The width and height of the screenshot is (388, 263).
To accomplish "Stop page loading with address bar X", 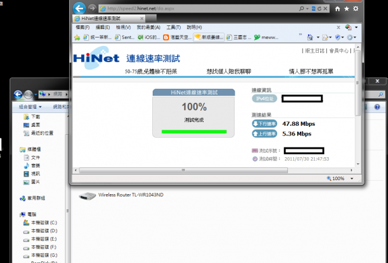I will click(x=326, y=8).
